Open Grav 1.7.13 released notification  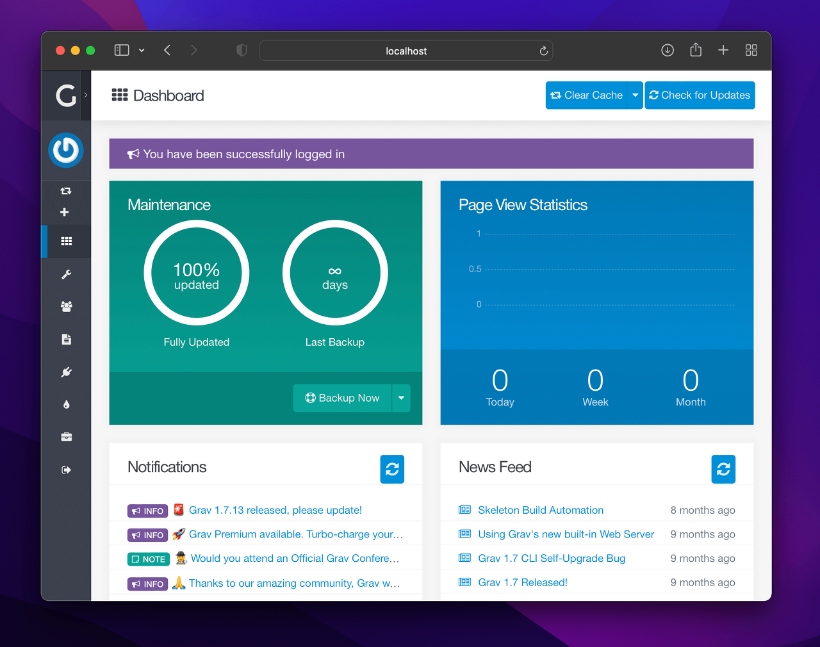point(275,511)
